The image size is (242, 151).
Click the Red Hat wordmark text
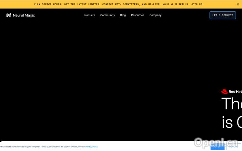[x=235, y=92]
